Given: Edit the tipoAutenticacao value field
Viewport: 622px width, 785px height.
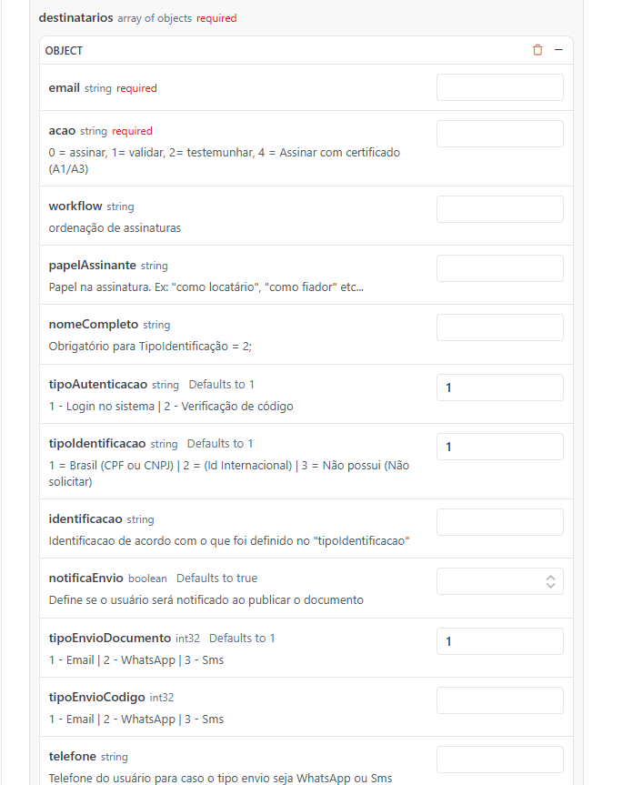Looking at the screenshot, I should [500, 387].
